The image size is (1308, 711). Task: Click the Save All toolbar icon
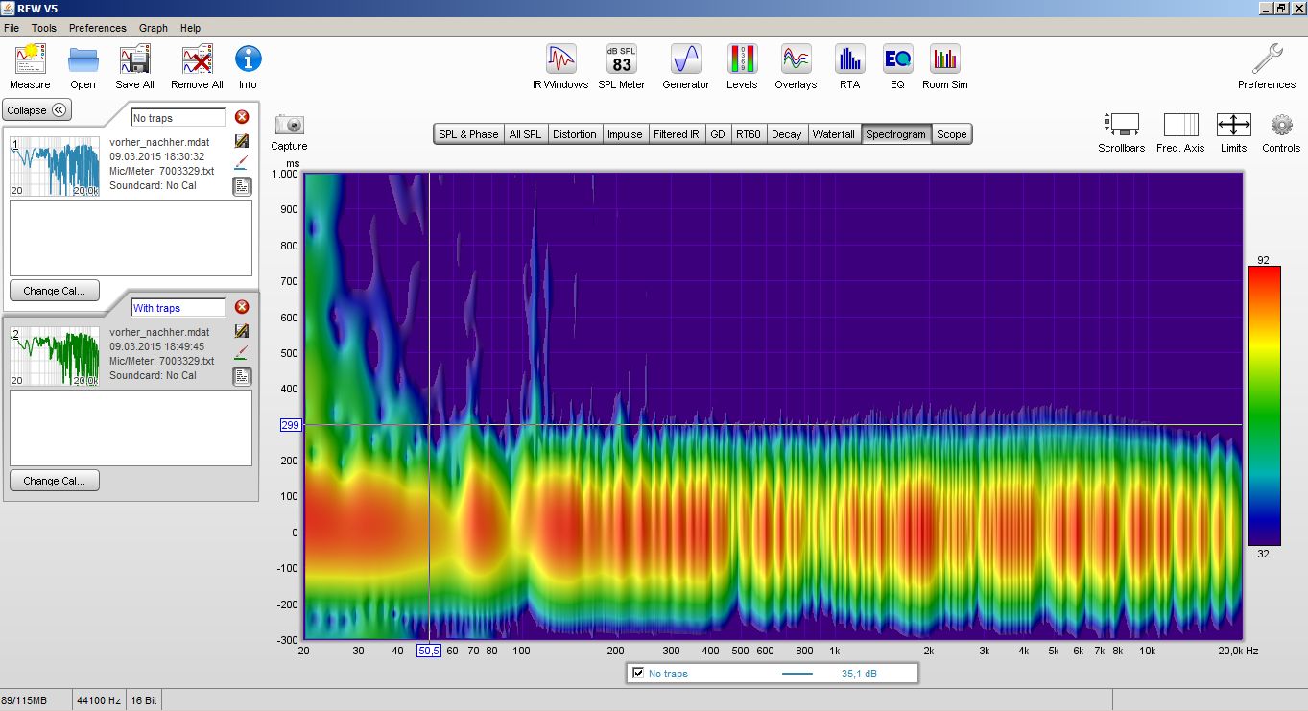click(134, 60)
